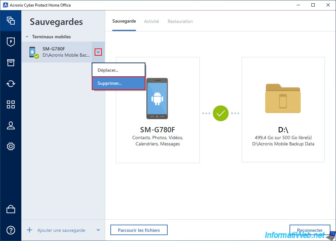Click the Parcourir les fichiers button
The height and width of the screenshot is (241, 336).
[139, 230]
